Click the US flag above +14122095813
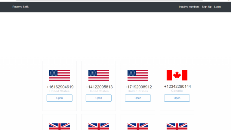This screenshot has height=130, width=231. 99,76
